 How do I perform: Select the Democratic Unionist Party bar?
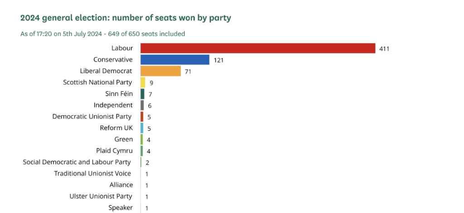tap(142, 116)
